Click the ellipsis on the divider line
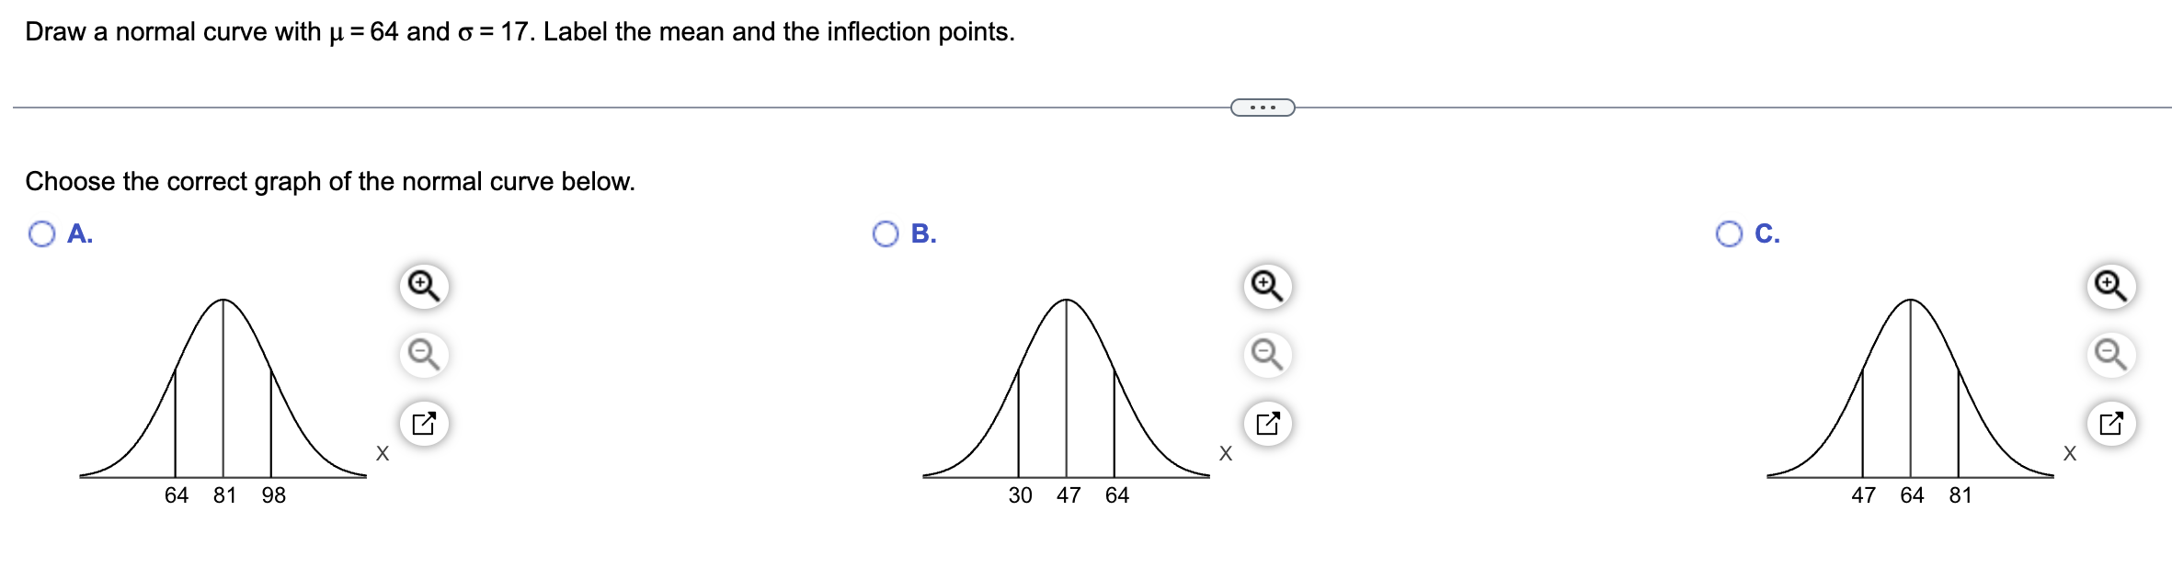Screen dimensions: 2172x568 [1262, 107]
